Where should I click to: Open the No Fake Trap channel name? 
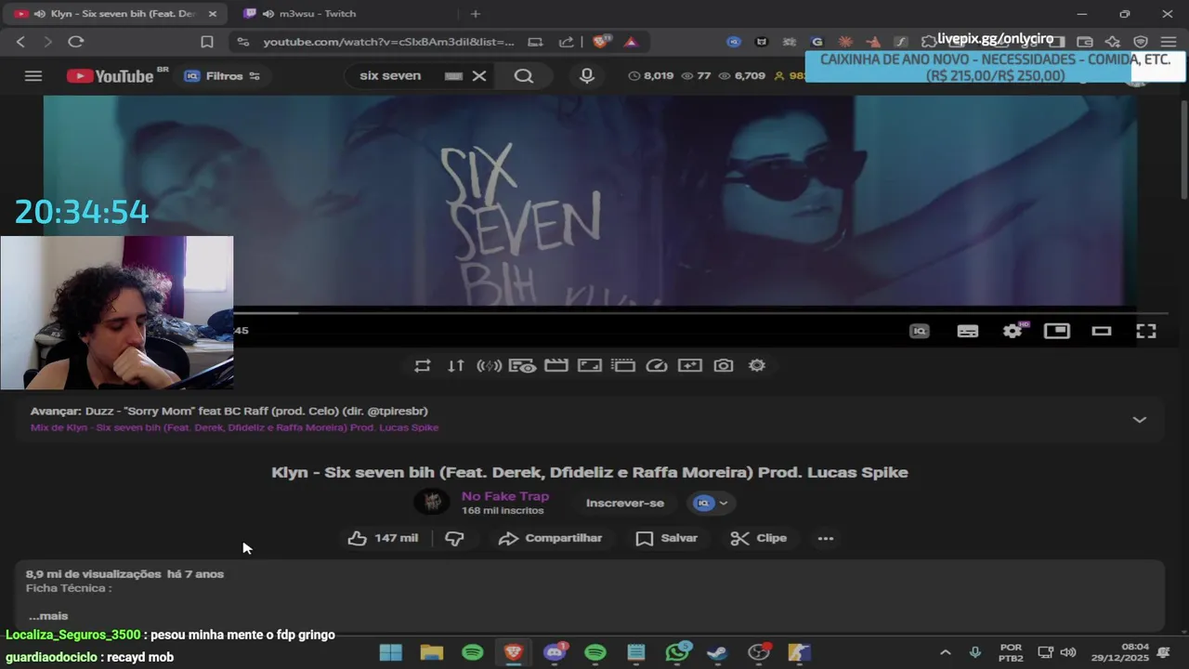click(505, 496)
